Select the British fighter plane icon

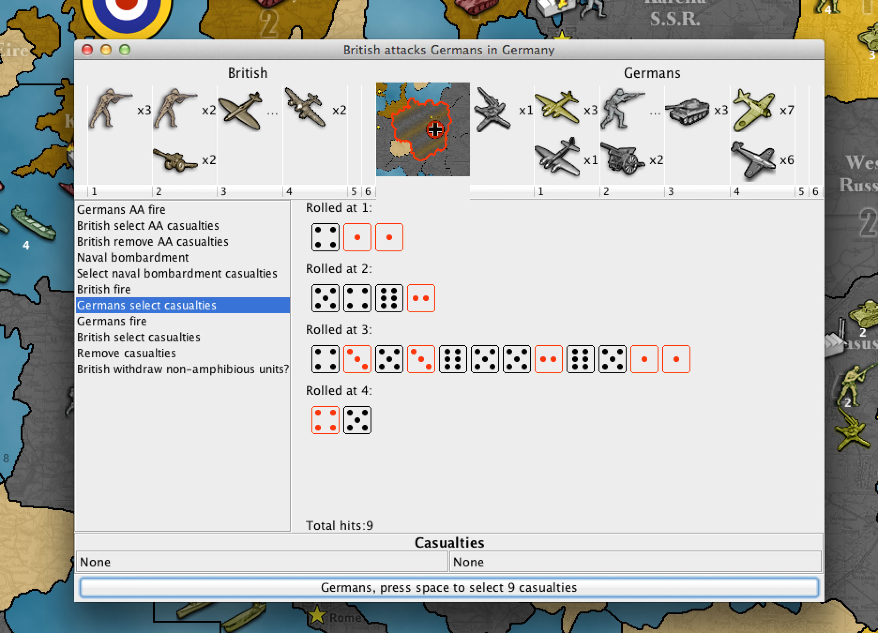[x=240, y=111]
